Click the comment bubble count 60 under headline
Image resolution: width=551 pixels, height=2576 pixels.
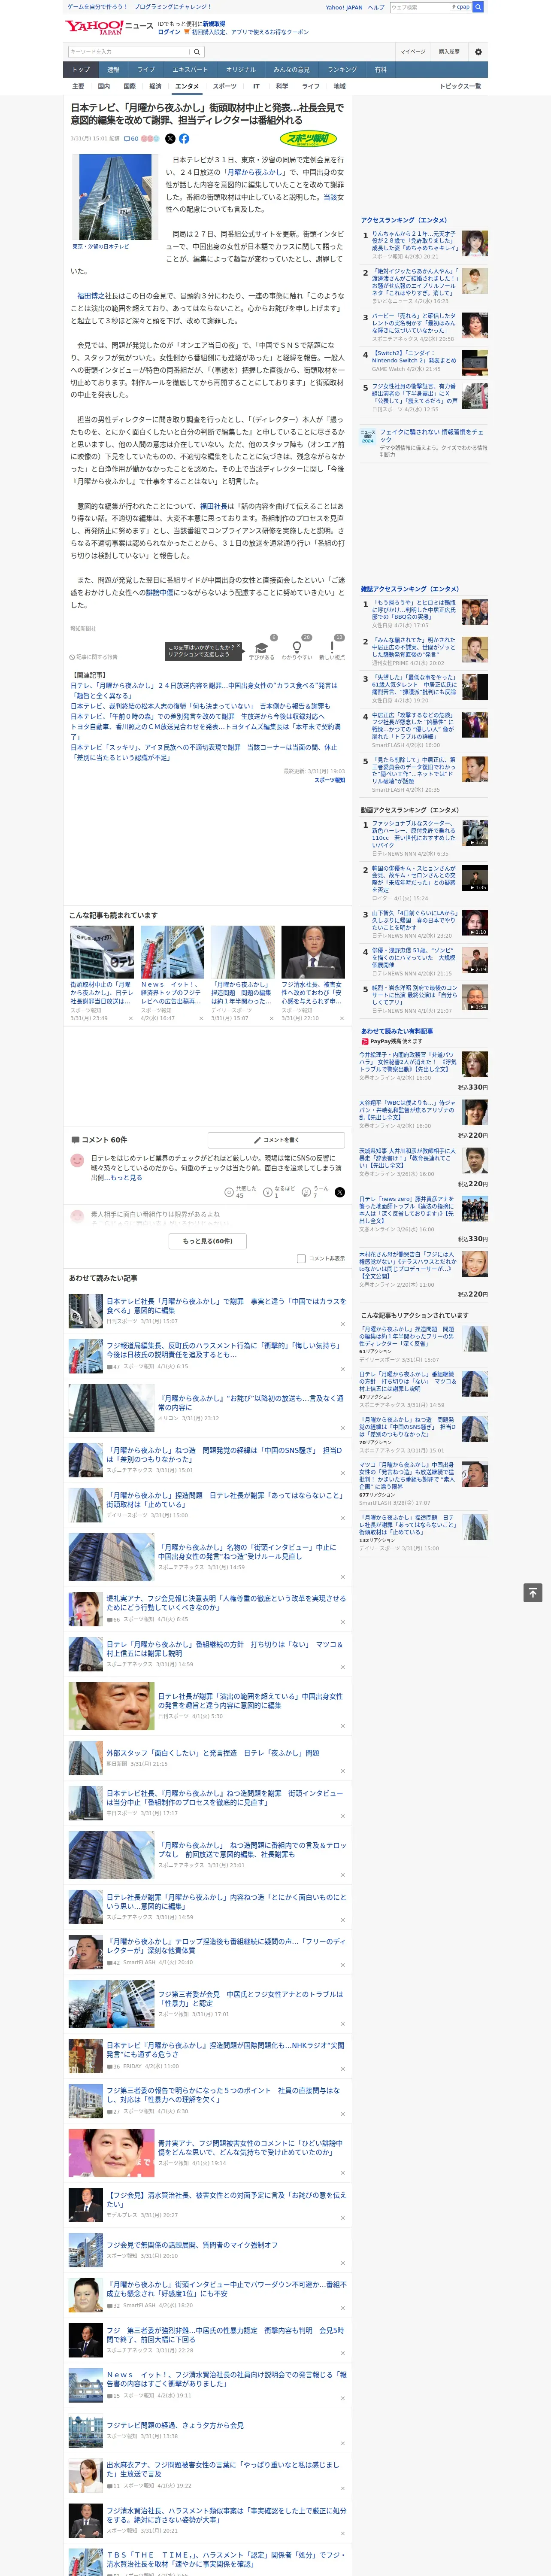tap(131, 139)
